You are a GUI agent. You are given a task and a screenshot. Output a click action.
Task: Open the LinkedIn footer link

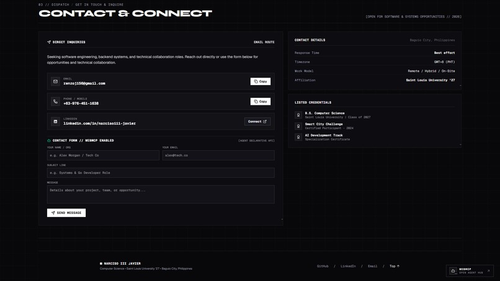[348, 266]
